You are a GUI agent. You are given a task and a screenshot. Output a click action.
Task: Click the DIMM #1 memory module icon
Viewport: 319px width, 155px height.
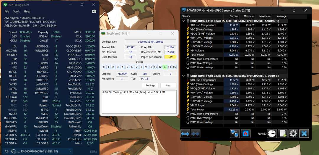point(188,21)
